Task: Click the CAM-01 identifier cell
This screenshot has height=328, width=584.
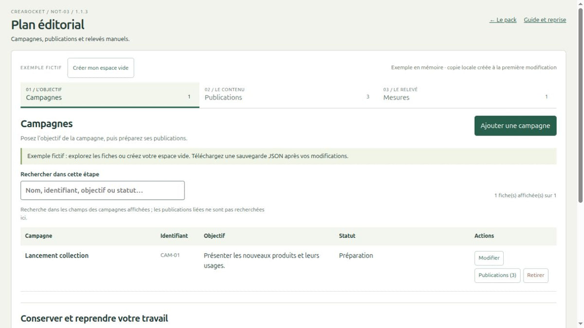Action: pyautogui.click(x=170, y=255)
